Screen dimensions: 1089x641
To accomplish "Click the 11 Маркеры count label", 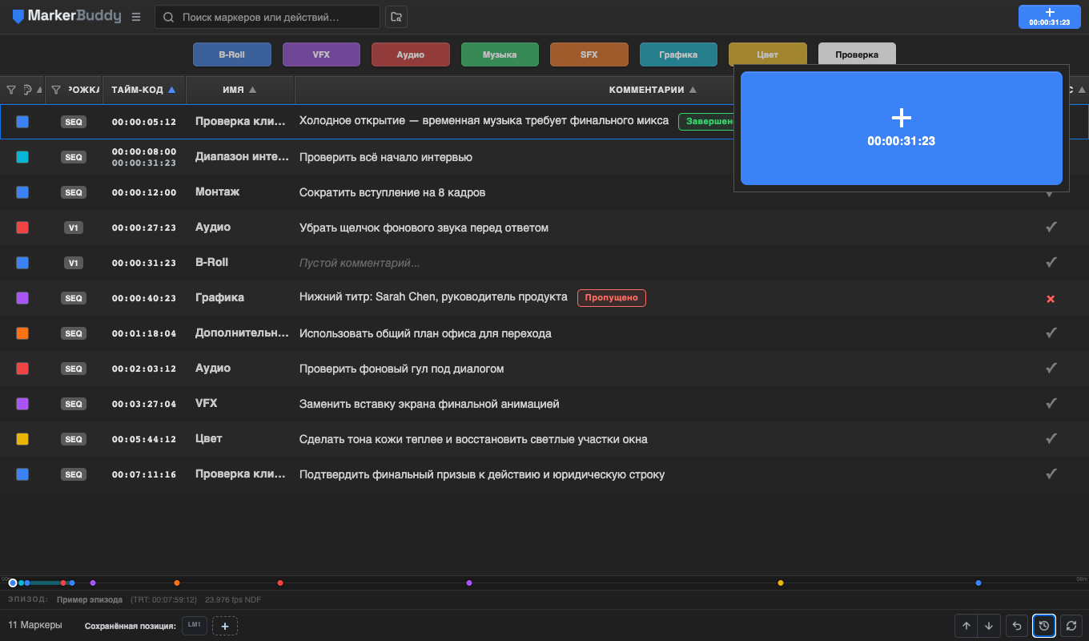I will [35, 625].
